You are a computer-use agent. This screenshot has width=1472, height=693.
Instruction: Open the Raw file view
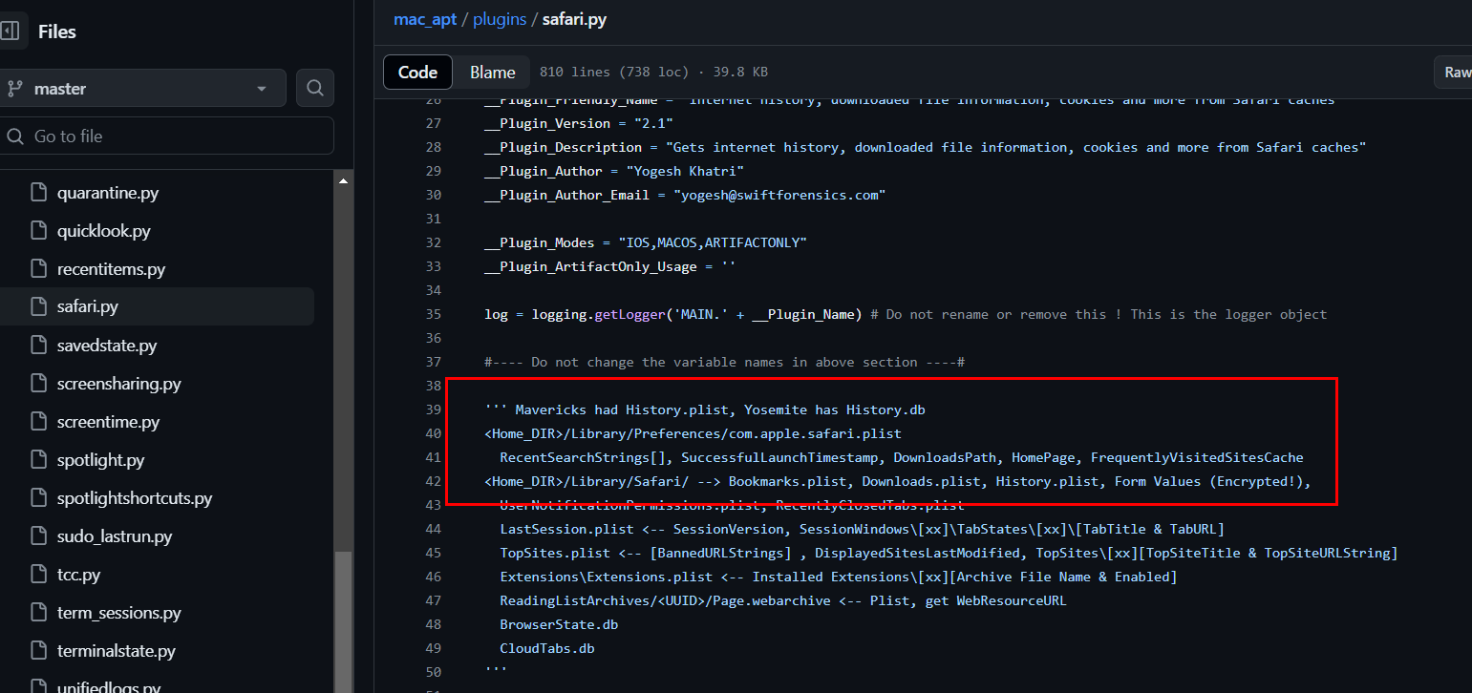pos(1456,73)
